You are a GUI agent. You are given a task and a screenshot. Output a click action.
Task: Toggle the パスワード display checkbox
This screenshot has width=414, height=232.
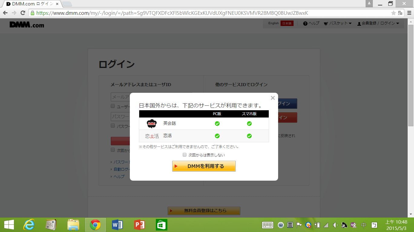pos(113,126)
